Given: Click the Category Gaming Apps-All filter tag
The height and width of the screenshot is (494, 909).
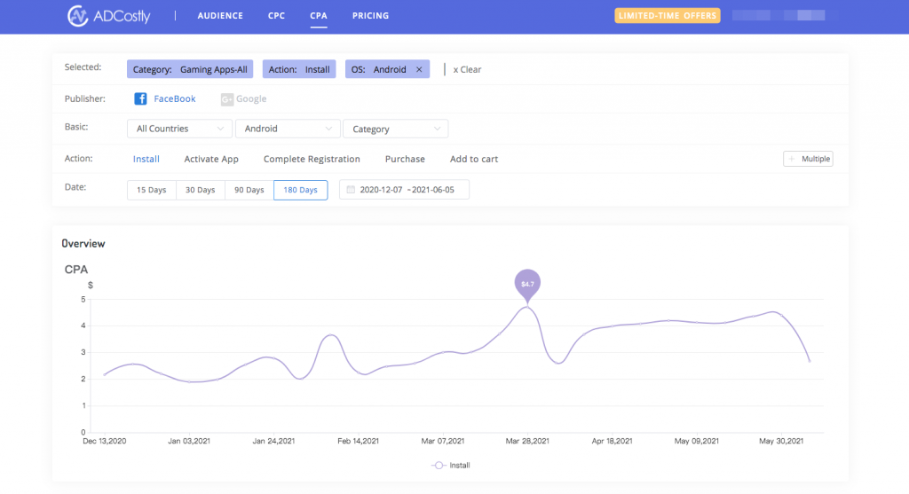Looking at the screenshot, I should tap(190, 69).
